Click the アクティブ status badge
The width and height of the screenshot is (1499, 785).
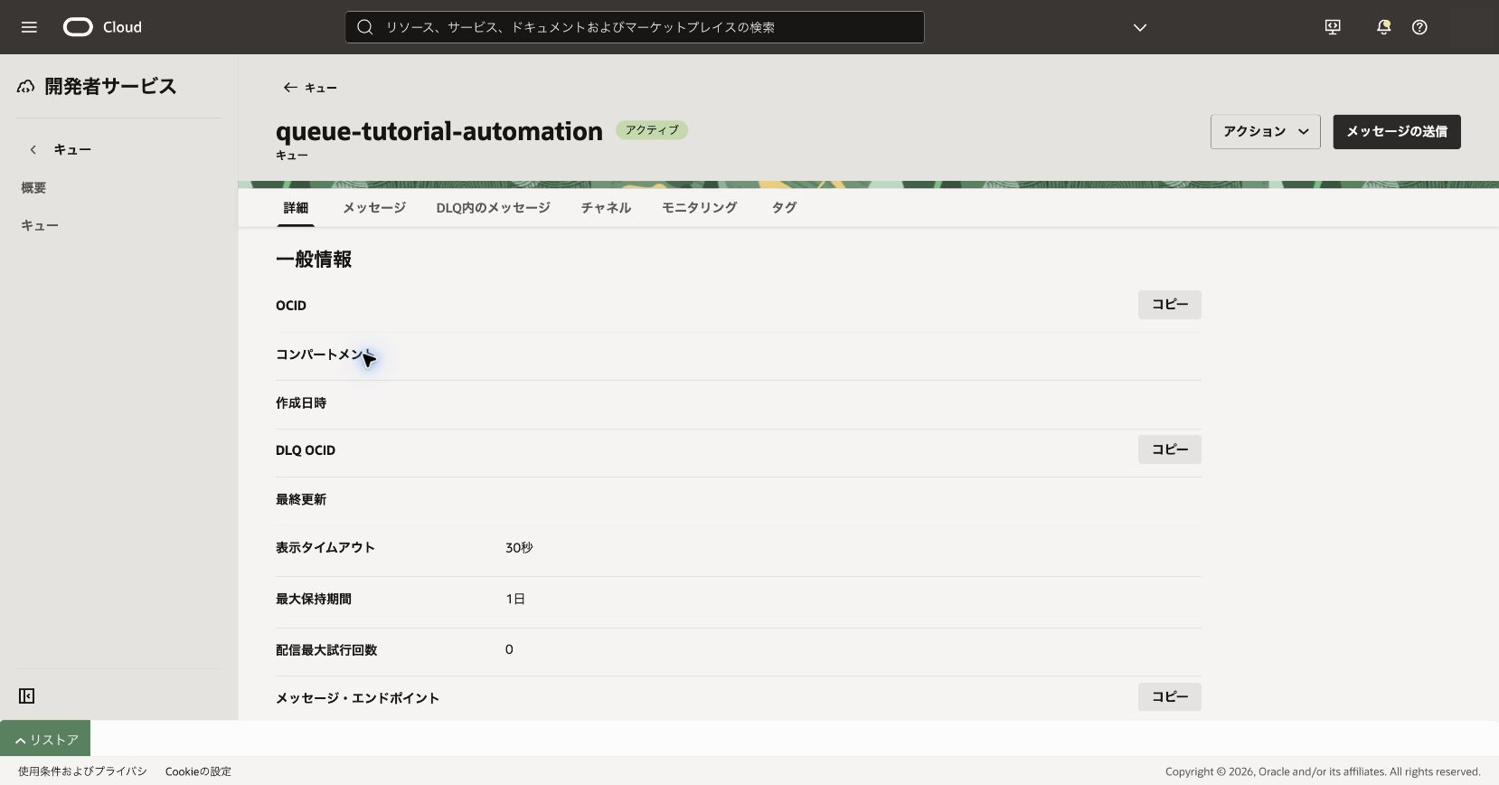pos(652,130)
